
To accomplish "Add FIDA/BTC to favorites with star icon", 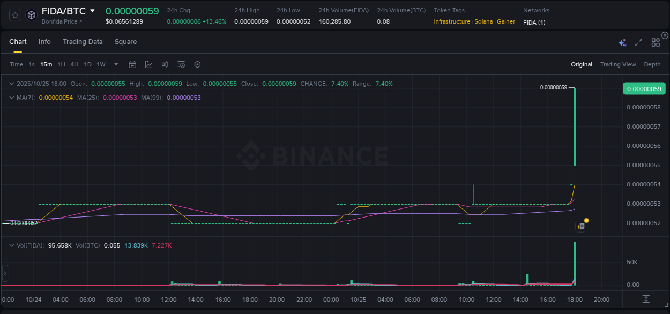I will coord(16,15).
